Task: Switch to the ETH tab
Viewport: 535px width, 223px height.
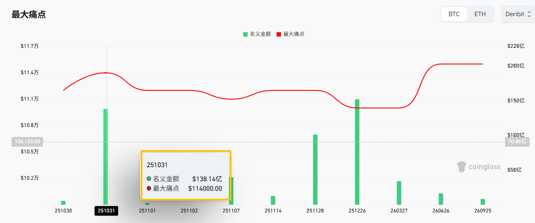Action: click(480, 14)
